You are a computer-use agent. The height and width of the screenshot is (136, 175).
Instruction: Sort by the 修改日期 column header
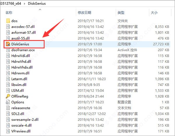pyautogui.click(x=84, y=13)
